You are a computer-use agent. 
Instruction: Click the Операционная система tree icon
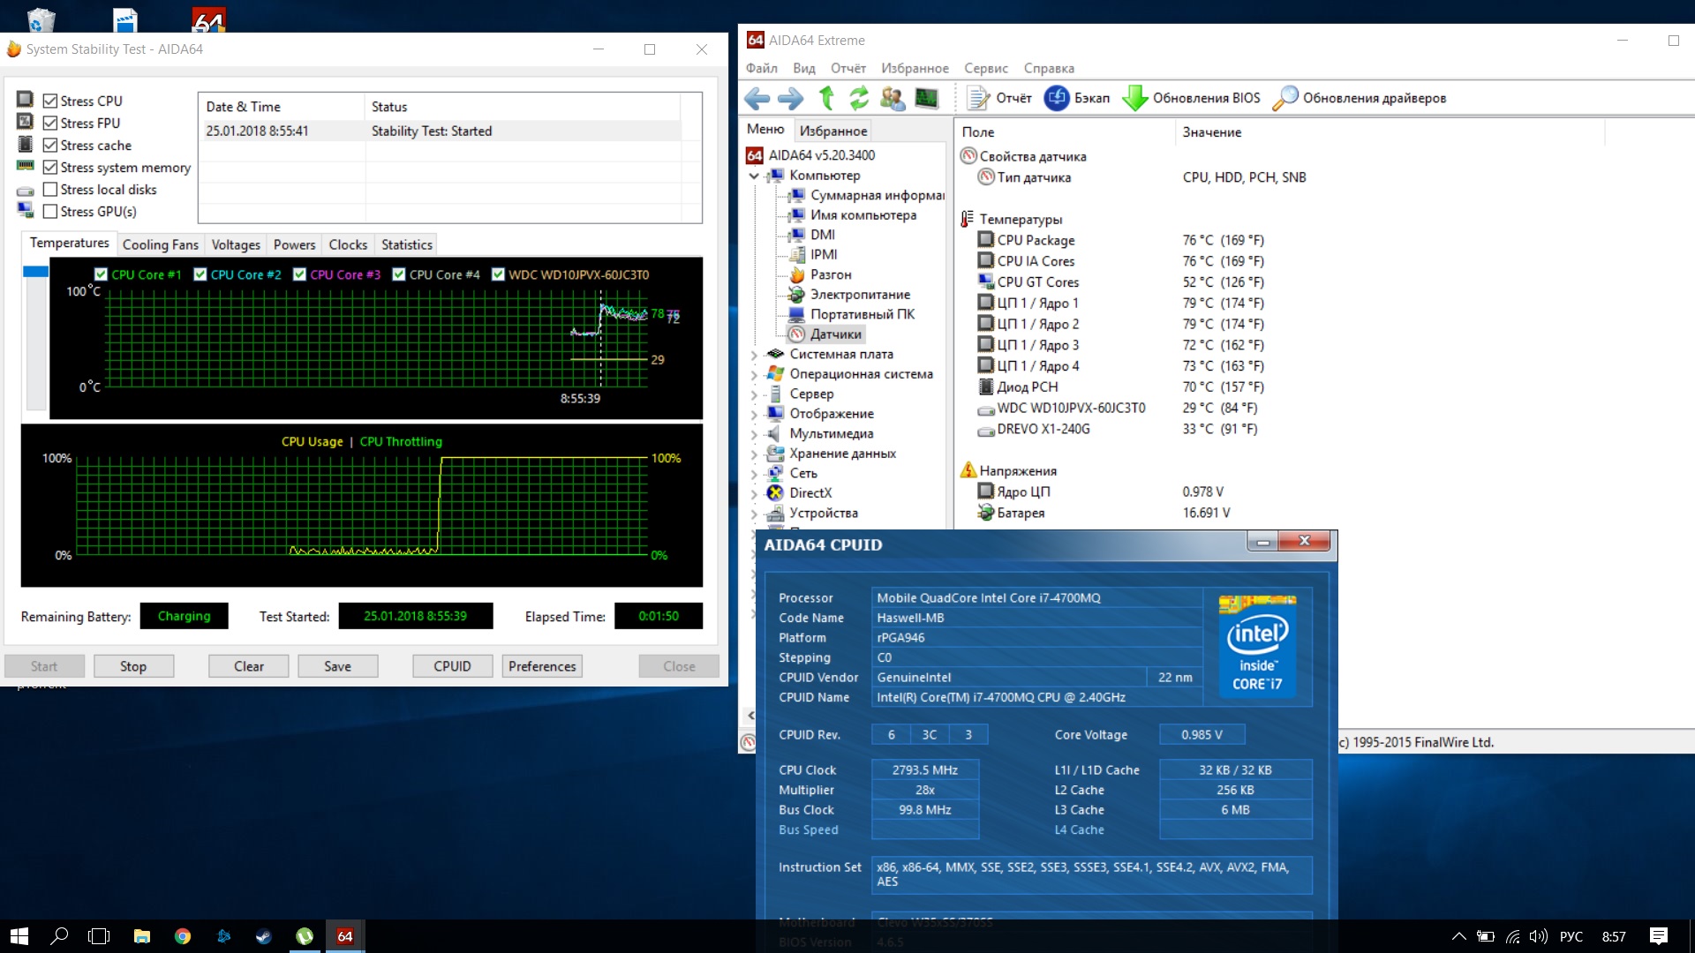776,374
